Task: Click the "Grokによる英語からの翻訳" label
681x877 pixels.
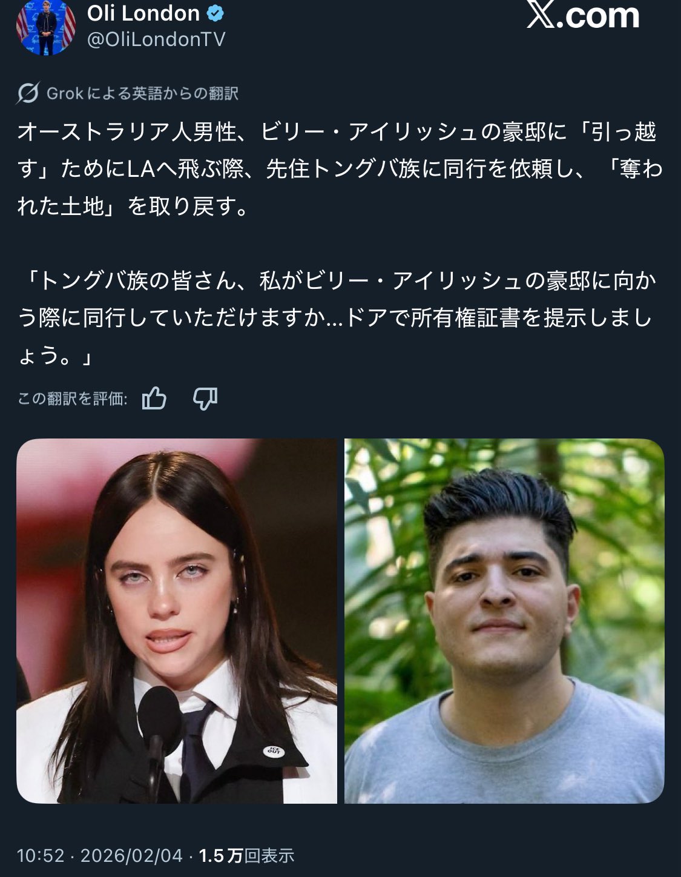Action: 142,93
